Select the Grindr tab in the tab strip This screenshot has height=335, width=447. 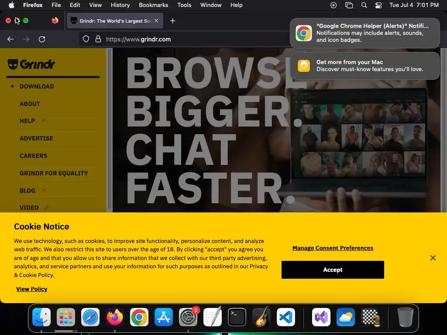coord(115,21)
